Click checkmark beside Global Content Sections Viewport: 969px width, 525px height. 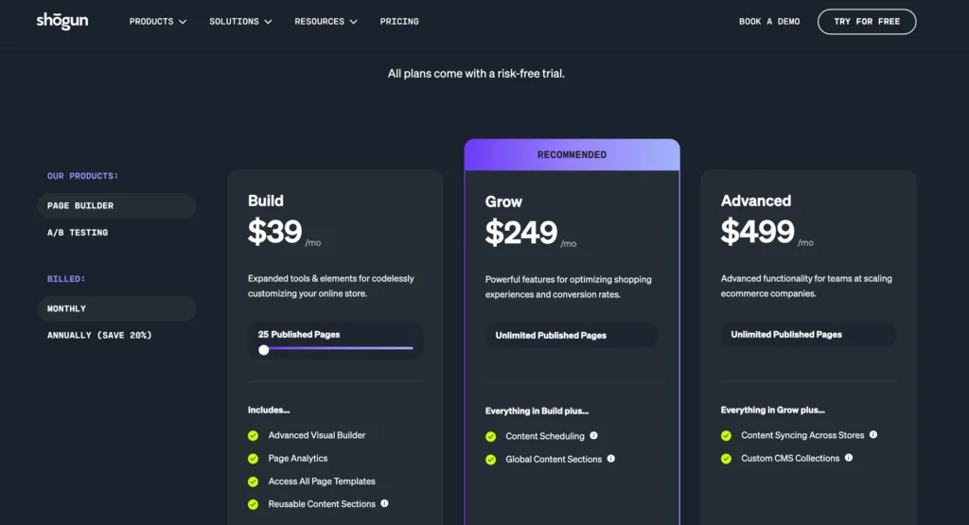coord(491,460)
